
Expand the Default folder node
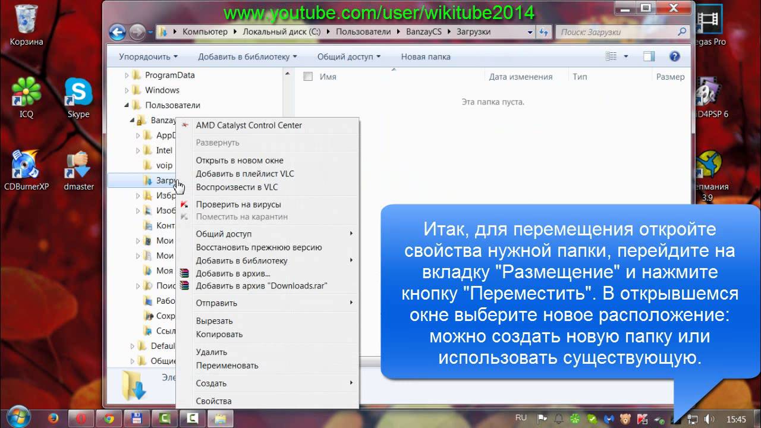coord(133,345)
